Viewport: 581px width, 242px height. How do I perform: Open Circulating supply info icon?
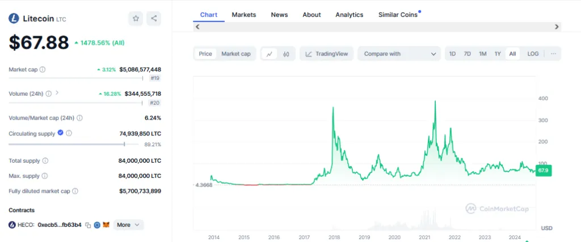pyautogui.click(x=69, y=133)
